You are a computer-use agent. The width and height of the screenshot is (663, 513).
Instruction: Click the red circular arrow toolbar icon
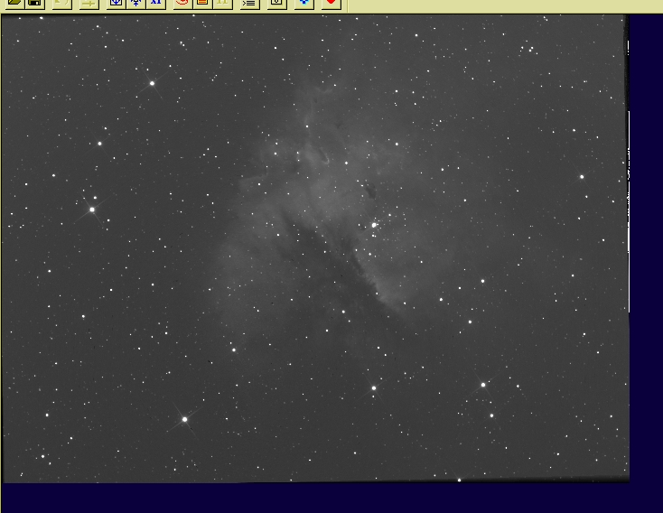pyautogui.click(x=182, y=3)
